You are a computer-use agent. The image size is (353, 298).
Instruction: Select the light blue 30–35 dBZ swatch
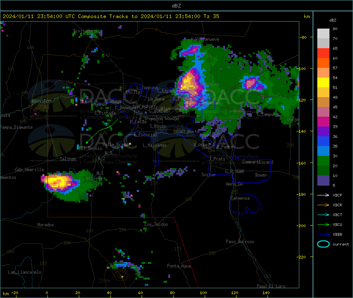point(323,151)
